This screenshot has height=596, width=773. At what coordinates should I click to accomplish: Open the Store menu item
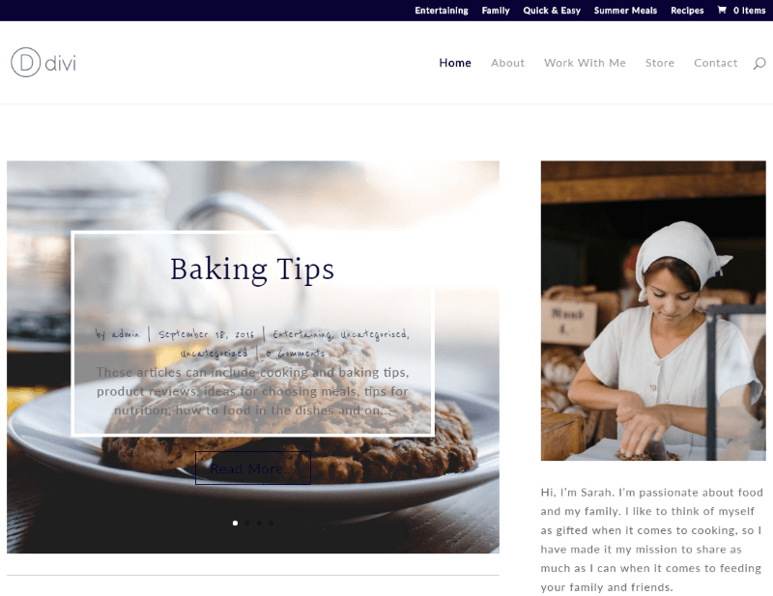pyautogui.click(x=660, y=63)
